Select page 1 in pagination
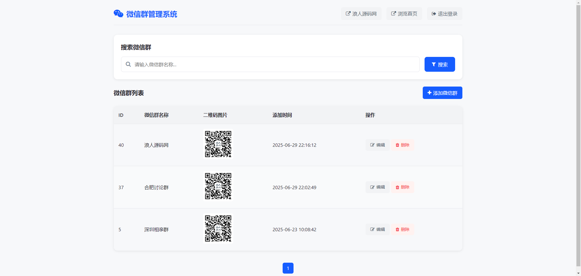Image resolution: width=581 pixels, height=276 pixels. [x=288, y=268]
